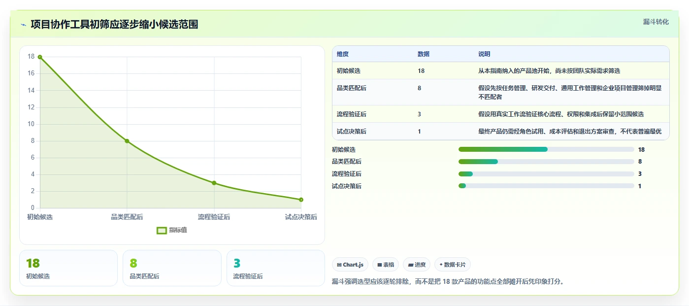This screenshot has height=306, width=689.
Task: Toggle the 指标值 legend swatch under the chart
Action: tap(162, 230)
